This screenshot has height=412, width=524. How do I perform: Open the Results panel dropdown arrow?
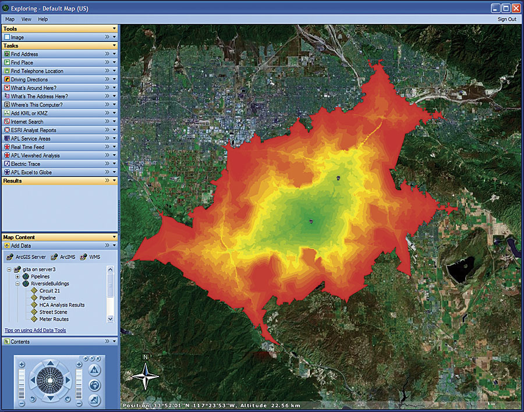(x=114, y=180)
